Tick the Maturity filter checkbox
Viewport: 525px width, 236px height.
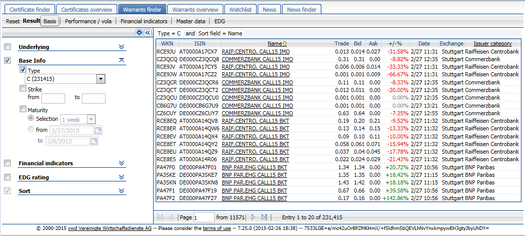23,109
